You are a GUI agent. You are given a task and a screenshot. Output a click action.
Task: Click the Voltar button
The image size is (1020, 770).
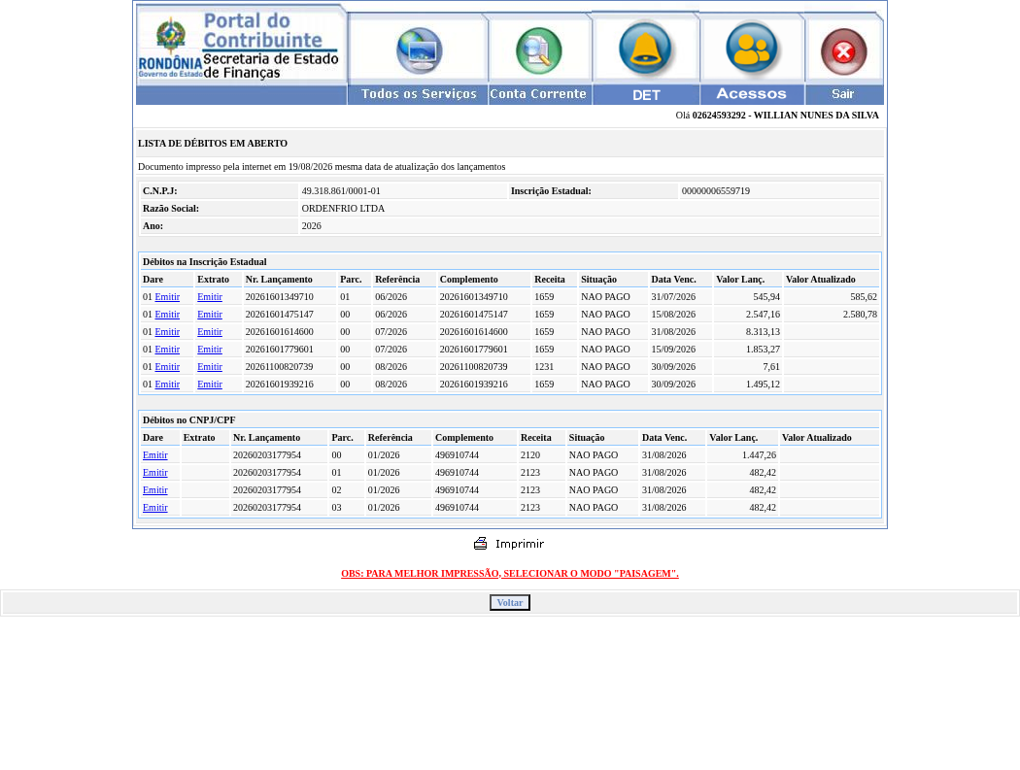pos(510,603)
